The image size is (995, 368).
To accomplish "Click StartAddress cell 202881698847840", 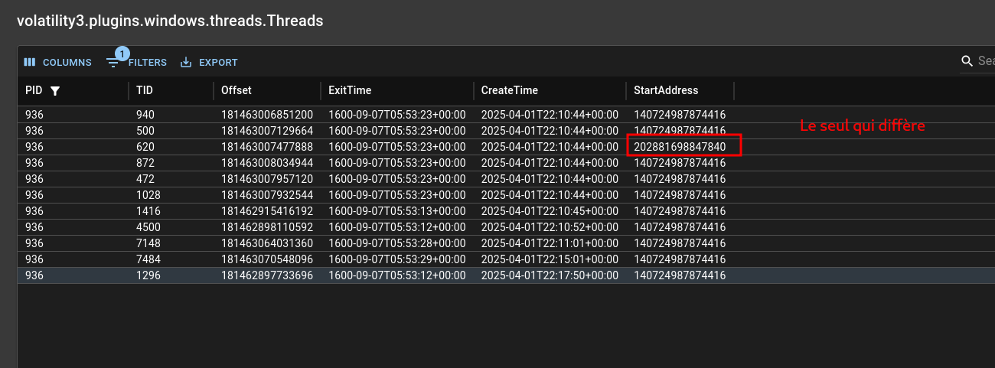I will click(x=680, y=147).
